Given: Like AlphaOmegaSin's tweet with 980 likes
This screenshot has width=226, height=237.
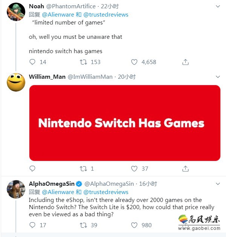Looking at the screenshot, I should tap(134, 225).
